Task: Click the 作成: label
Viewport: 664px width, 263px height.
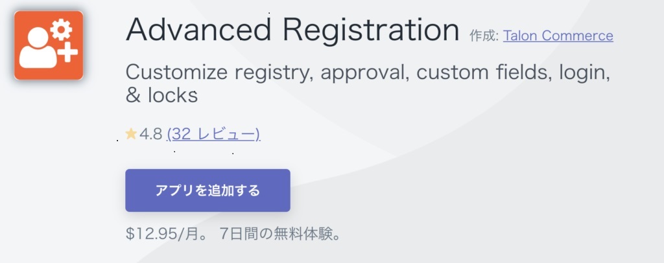Action: [484, 36]
